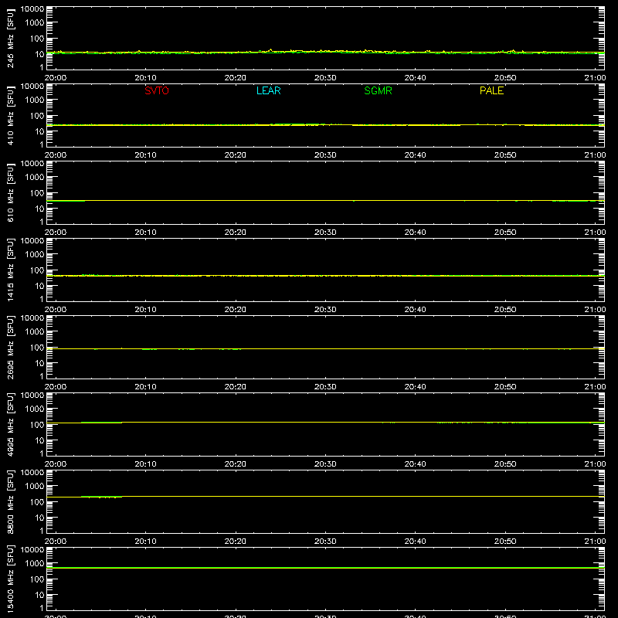Select the 15400 MHz [SFU] axis label

tap(10, 579)
